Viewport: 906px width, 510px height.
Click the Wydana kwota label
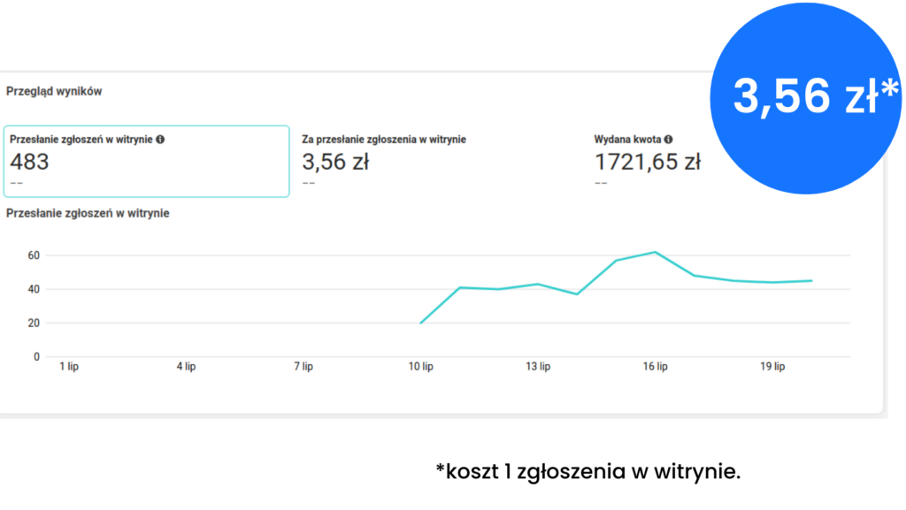(x=627, y=140)
